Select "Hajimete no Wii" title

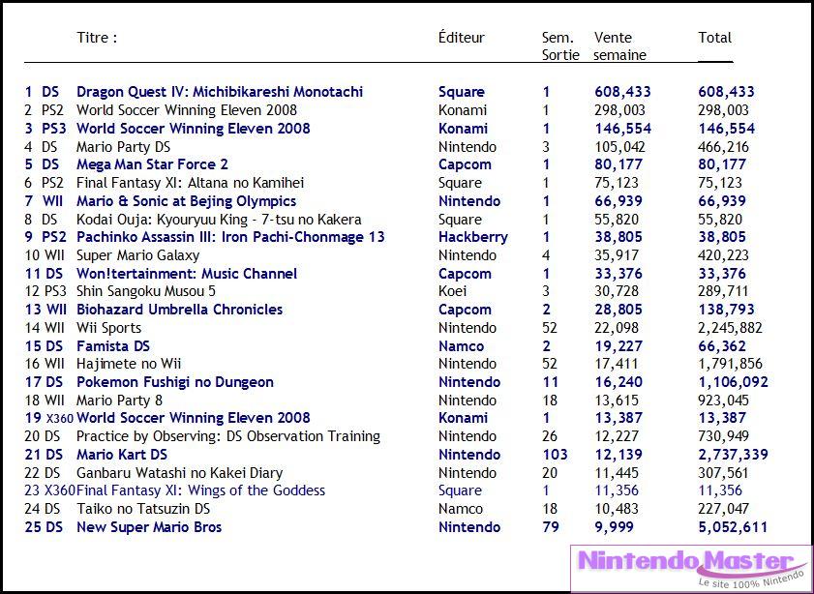pos(129,364)
